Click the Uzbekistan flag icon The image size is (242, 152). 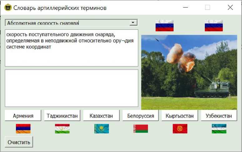point(219,129)
